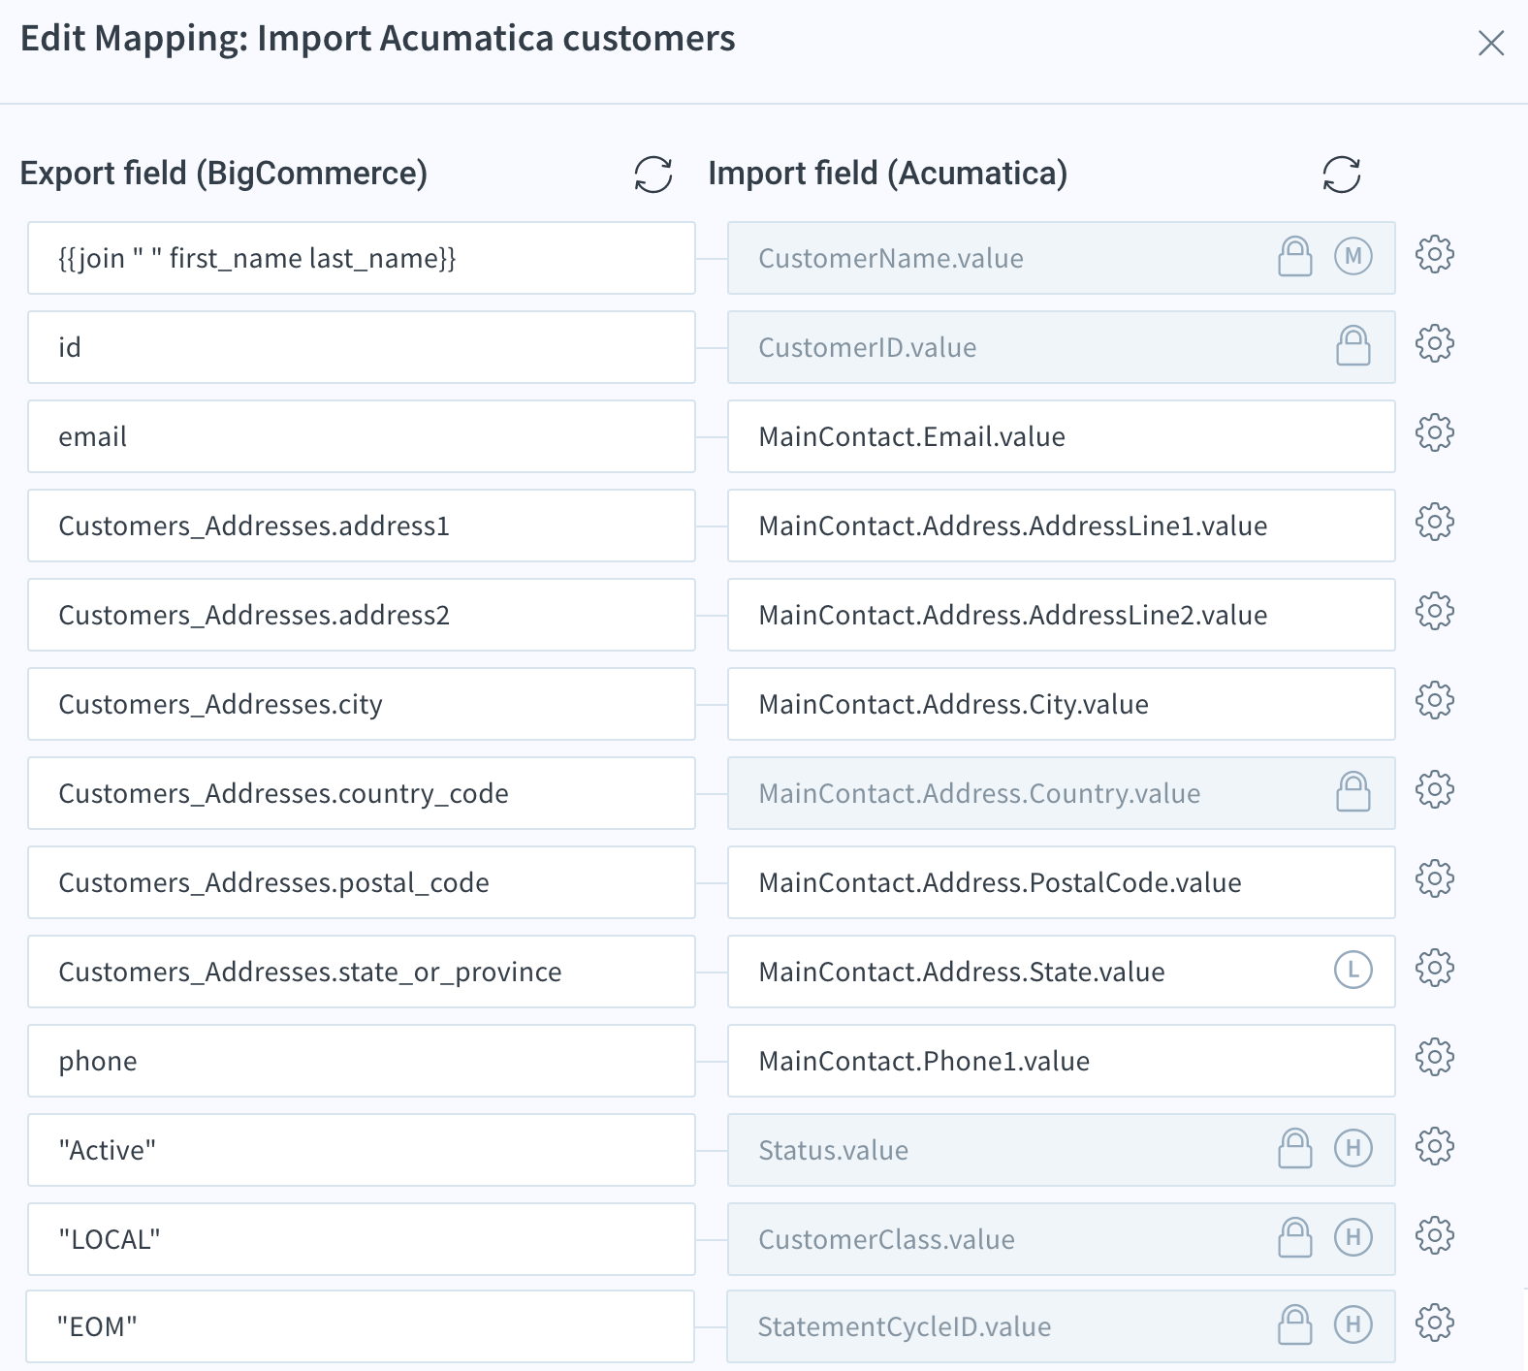
Task: Open settings gear for AddressLine1.value row
Action: coord(1435,522)
